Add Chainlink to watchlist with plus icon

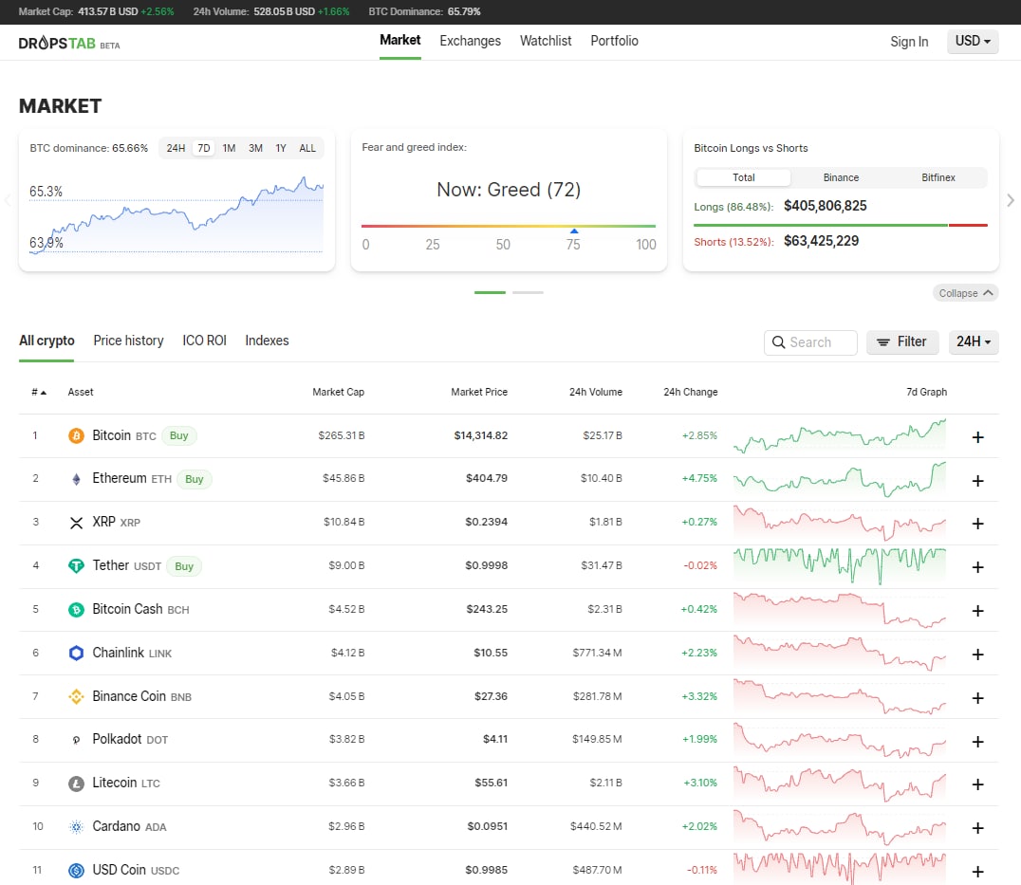tap(977, 655)
